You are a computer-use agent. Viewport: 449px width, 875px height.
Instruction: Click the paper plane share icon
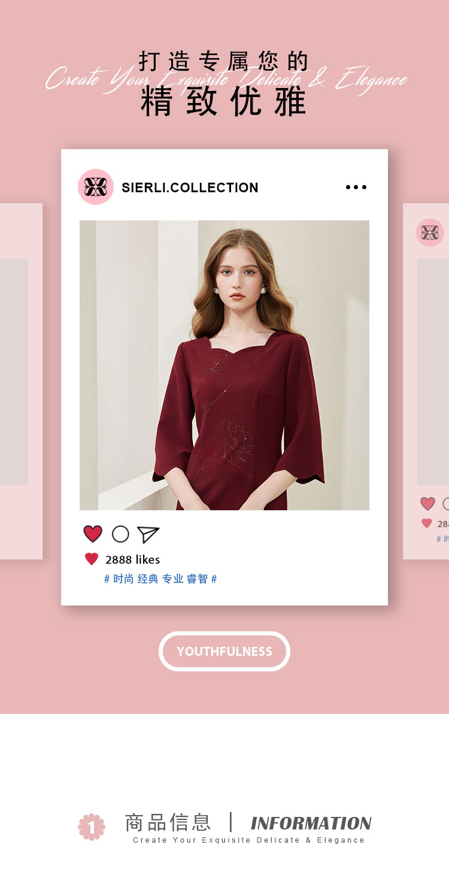148,534
